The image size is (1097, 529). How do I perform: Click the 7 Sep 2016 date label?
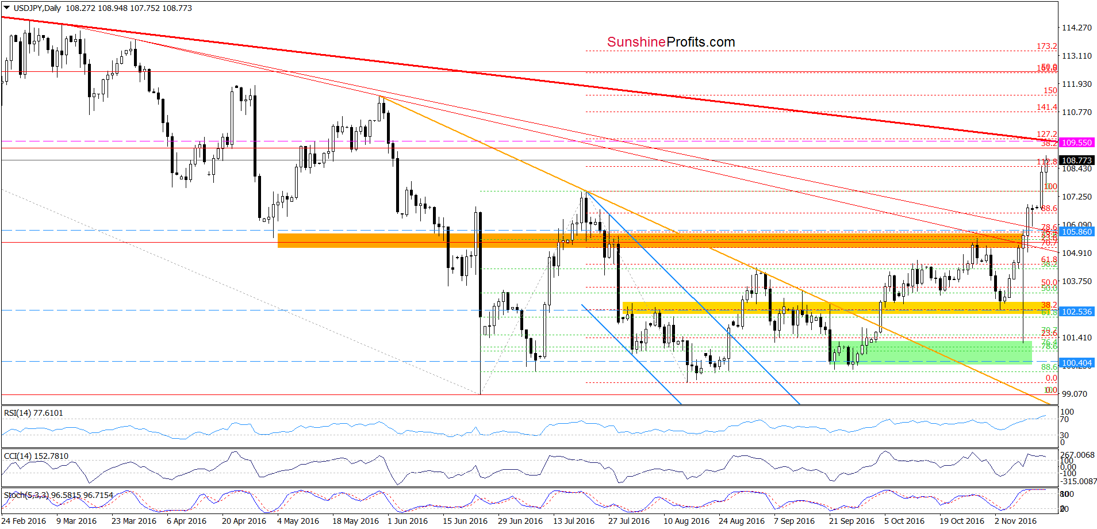794,521
